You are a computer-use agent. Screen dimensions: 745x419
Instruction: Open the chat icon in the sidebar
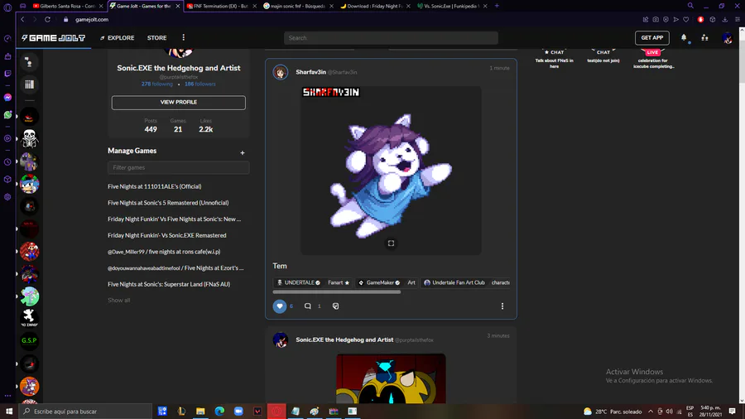(29, 62)
